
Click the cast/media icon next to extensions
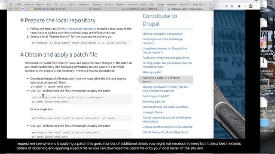point(245,6)
